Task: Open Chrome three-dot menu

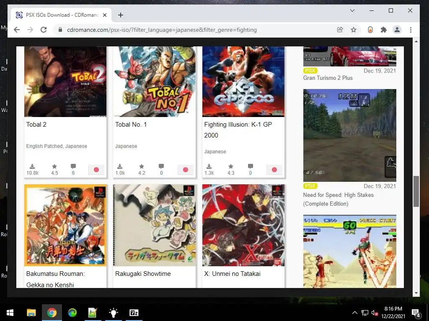Action: [411, 30]
